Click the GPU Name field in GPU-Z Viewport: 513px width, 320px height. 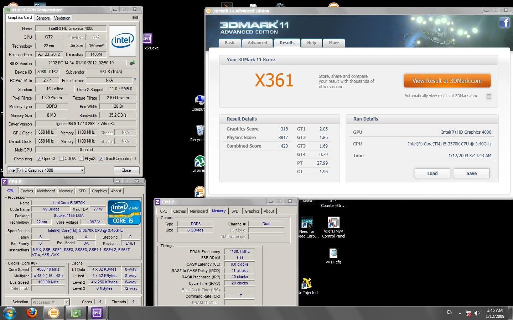(71, 28)
